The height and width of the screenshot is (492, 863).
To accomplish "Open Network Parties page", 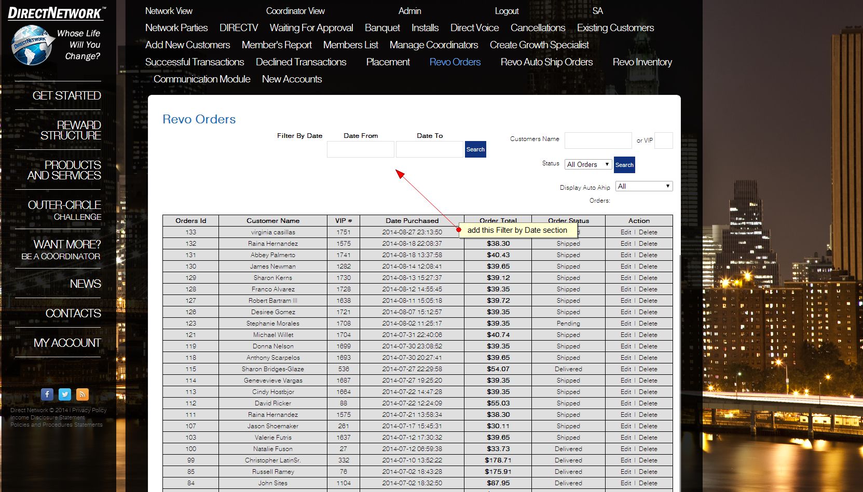I will click(x=176, y=28).
